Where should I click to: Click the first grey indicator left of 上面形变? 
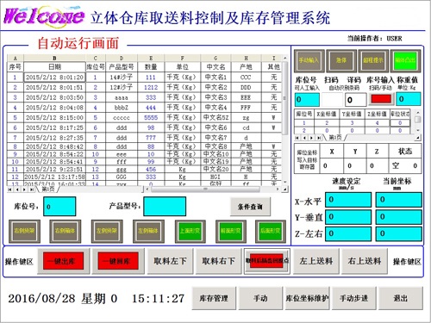pos(148,231)
